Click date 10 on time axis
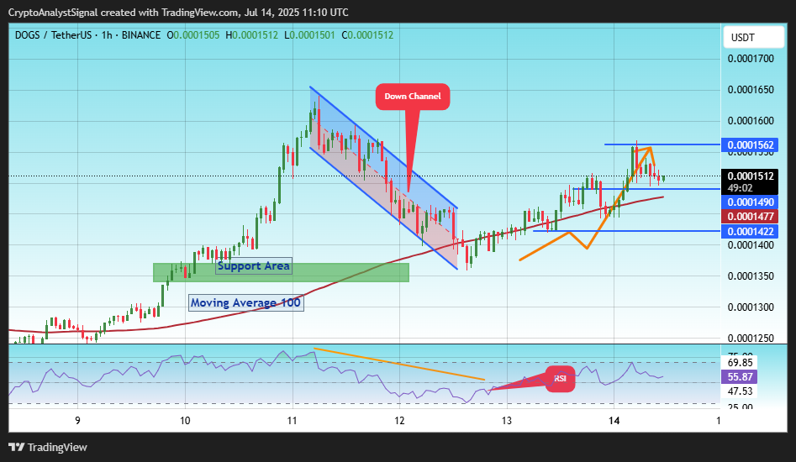796x462 pixels. 185,420
